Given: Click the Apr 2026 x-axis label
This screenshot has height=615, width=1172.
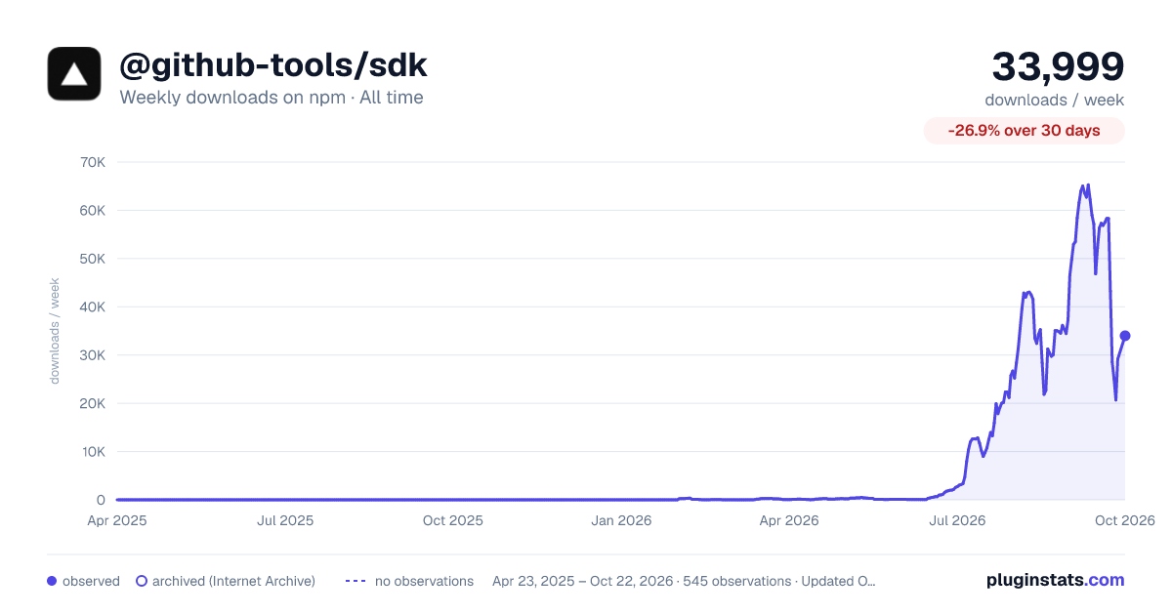Looking at the screenshot, I should coord(788,520).
